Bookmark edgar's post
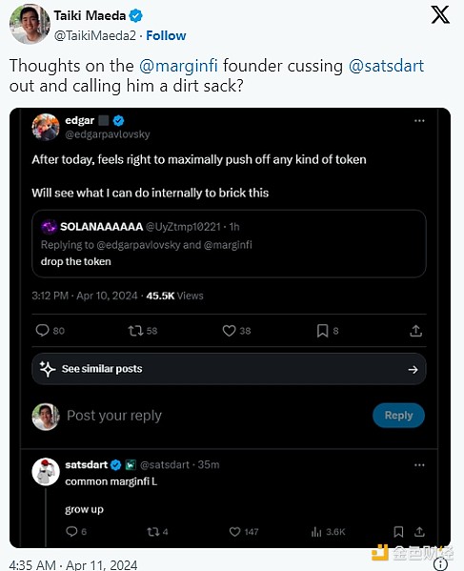The height and width of the screenshot is (571, 464). click(x=322, y=331)
